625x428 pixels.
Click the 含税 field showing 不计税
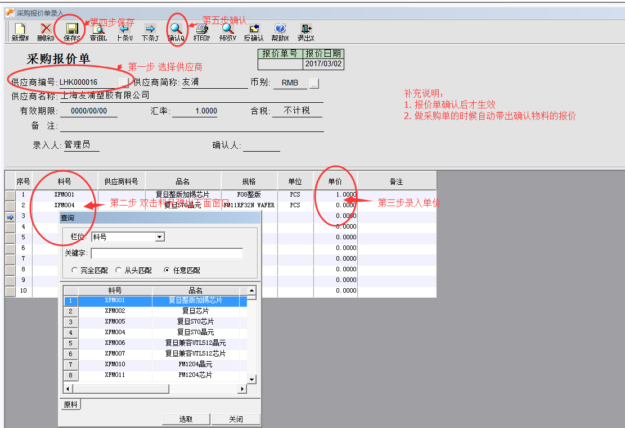click(x=297, y=111)
